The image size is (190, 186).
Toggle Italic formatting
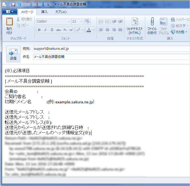point(45,30)
